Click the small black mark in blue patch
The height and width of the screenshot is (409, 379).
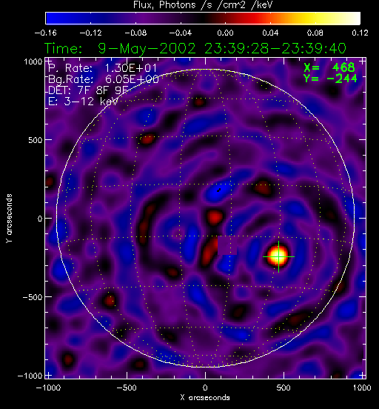219,190
